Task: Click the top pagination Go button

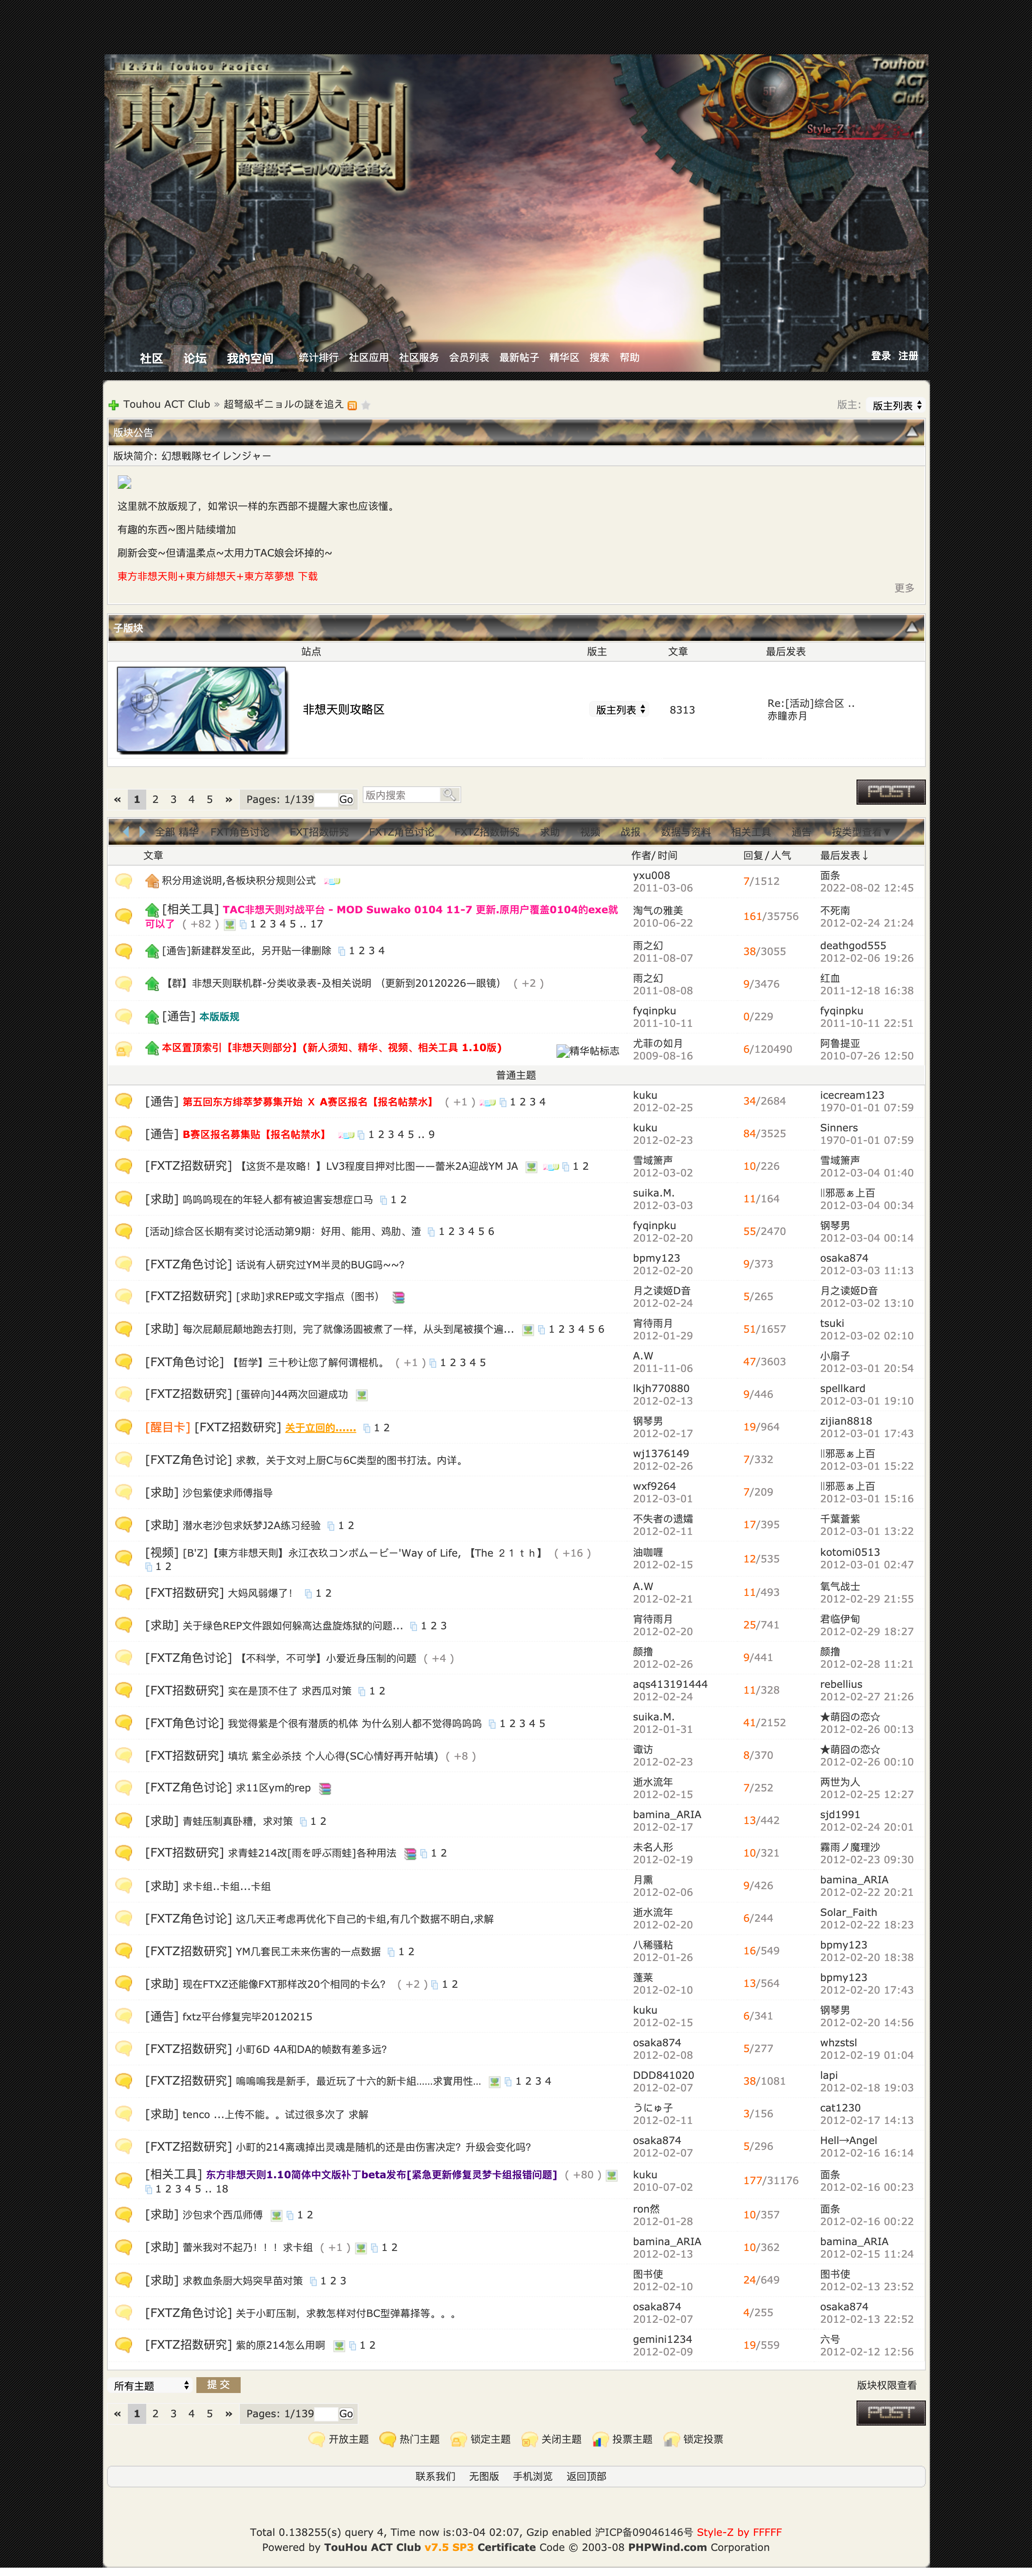Action: (x=346, y=799)
